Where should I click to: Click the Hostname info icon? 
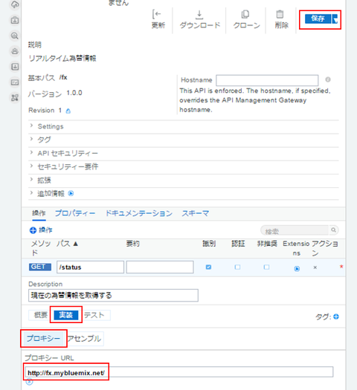click(328, 79)
